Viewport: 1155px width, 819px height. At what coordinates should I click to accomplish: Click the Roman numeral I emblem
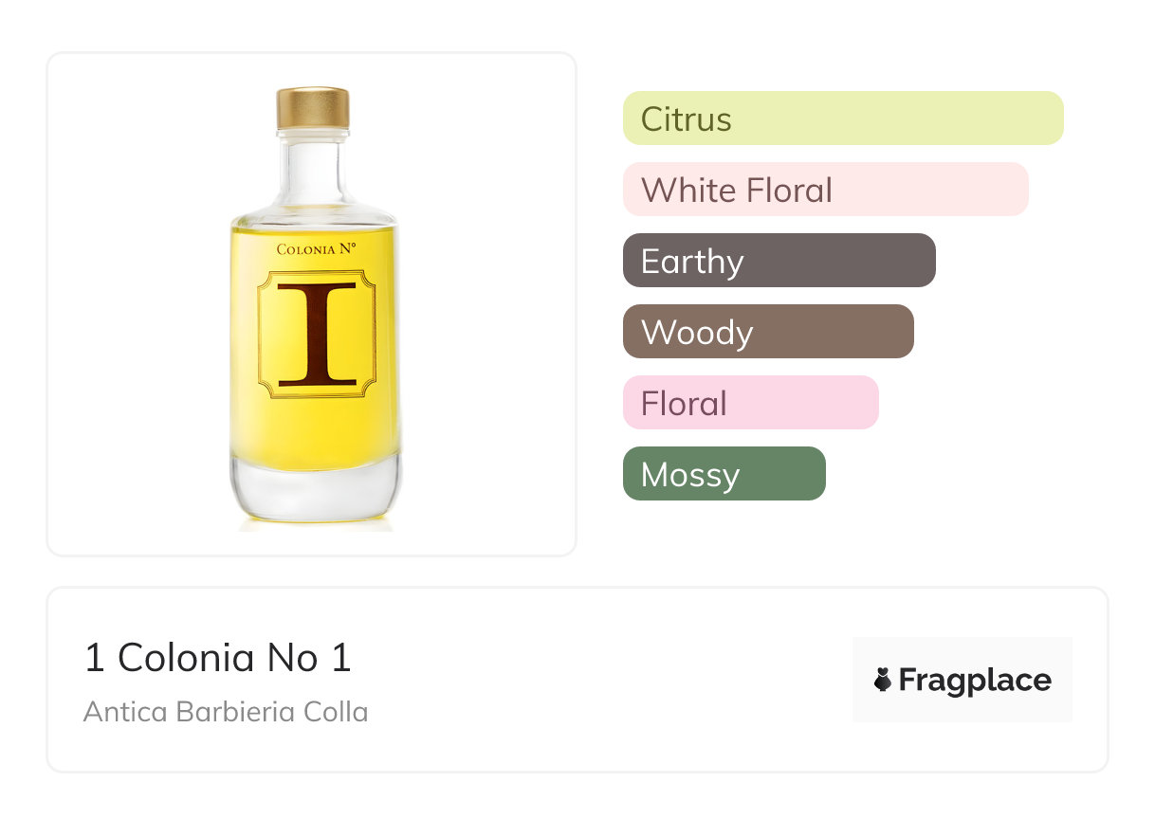tap(317, 333)
